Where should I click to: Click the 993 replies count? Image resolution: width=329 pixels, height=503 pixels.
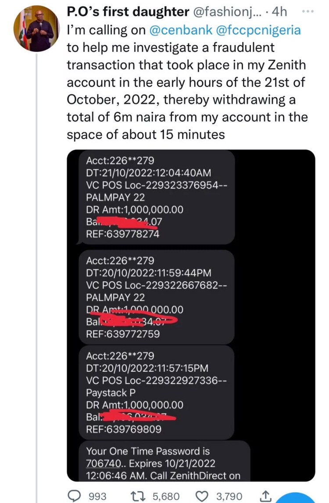pos(97,496)
